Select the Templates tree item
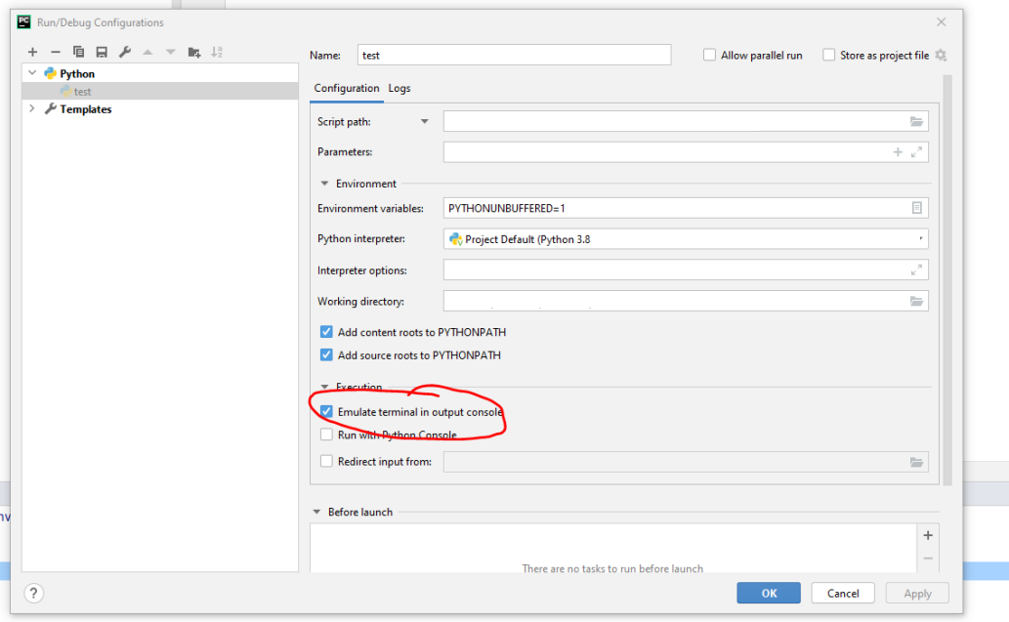Image resolution: width=1009 pixels, height=622 pixels. 86,109
